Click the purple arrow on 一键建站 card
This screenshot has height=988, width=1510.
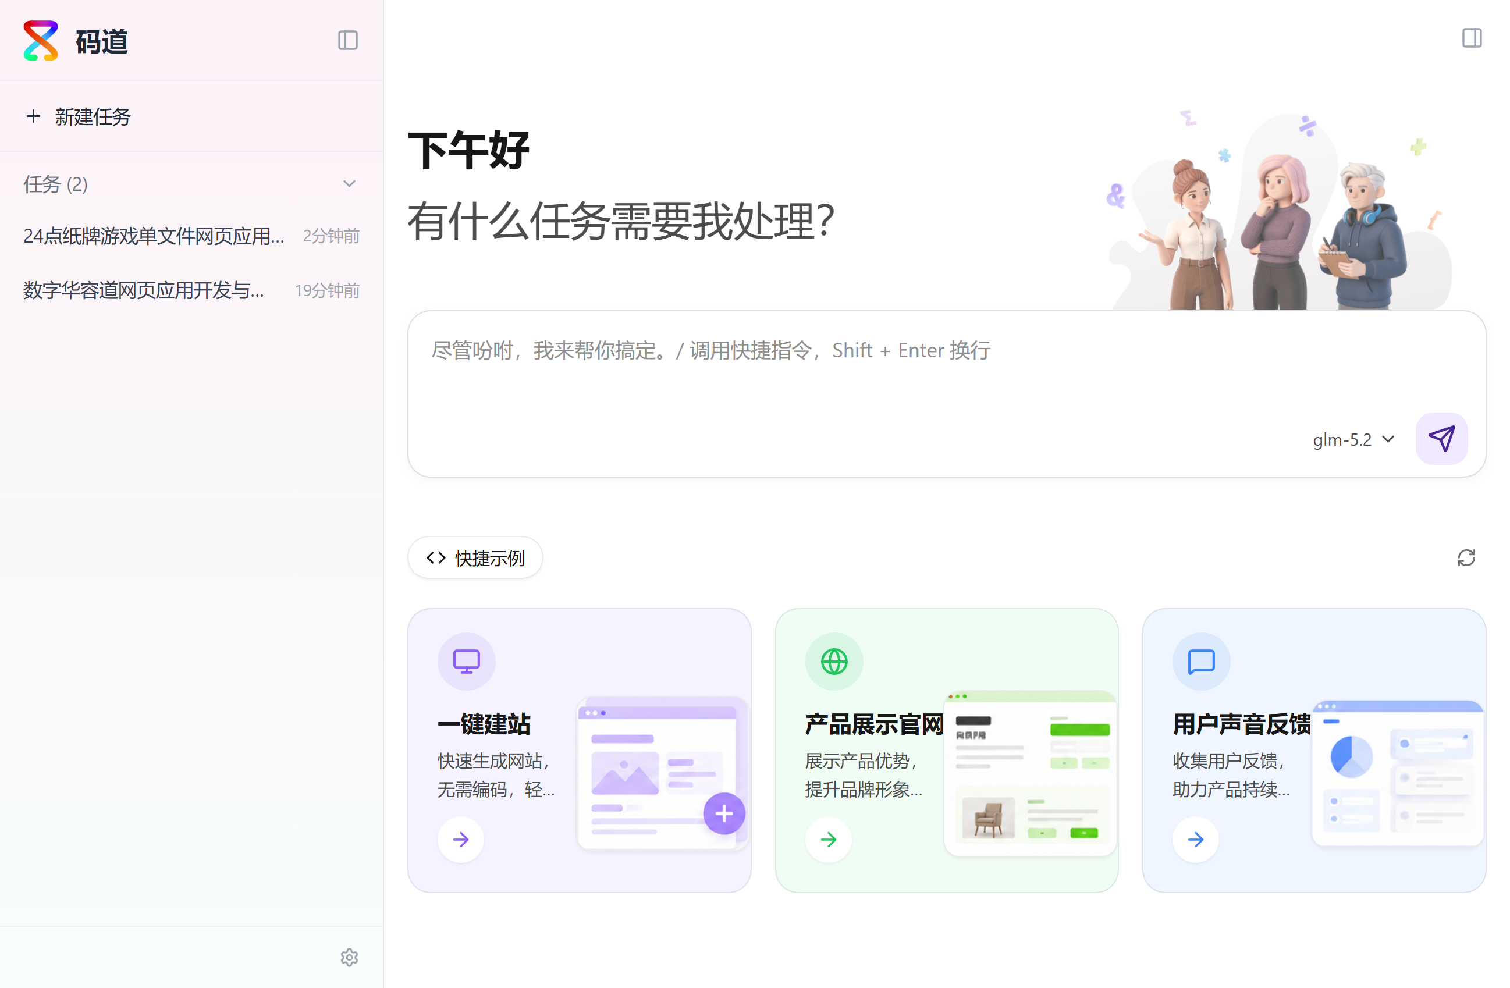pyautogui.click(x=461, y=840)
